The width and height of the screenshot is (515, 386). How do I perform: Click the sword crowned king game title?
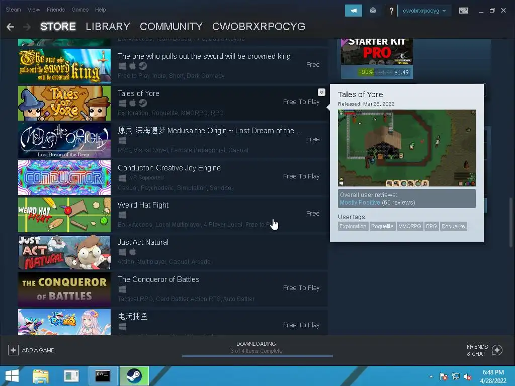[x=204, y=56]
